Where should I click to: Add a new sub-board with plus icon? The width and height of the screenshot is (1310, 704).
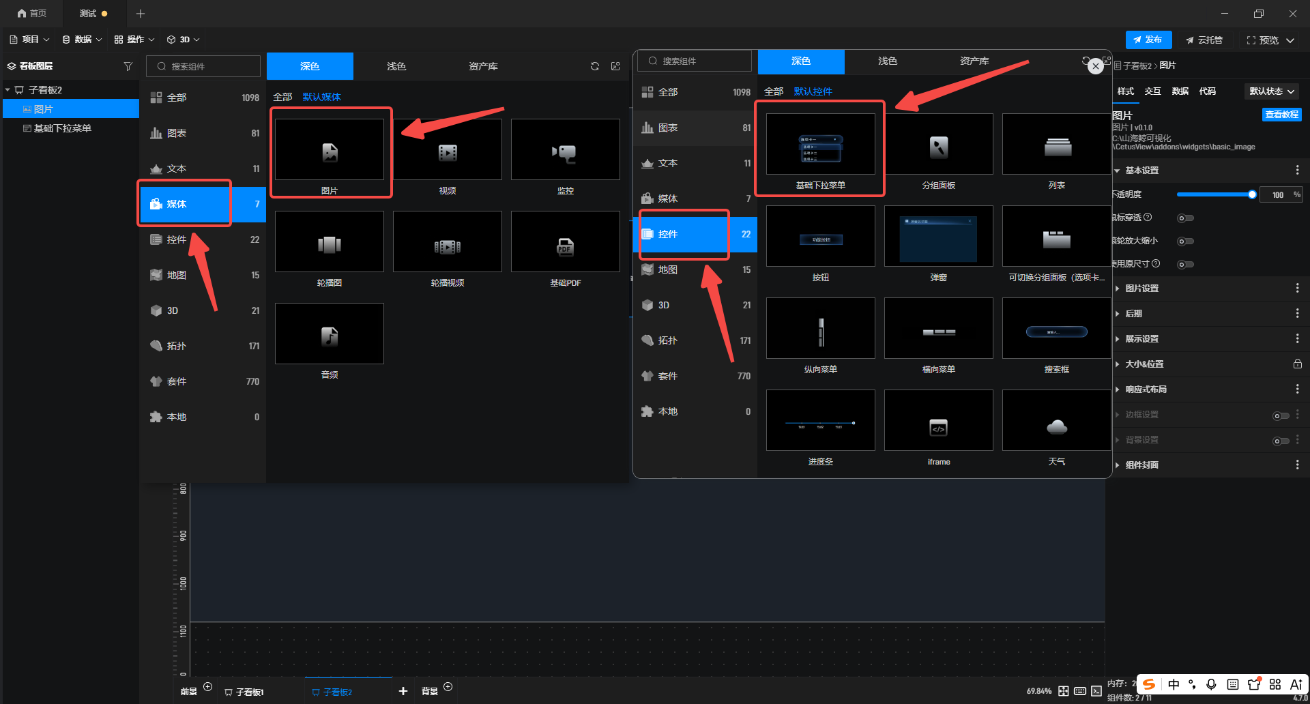tap(403, 691)
